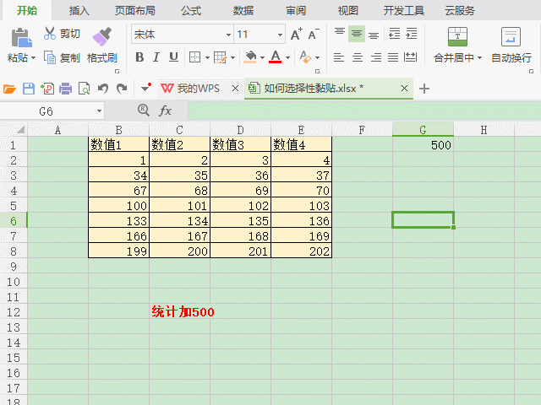Select cell G1 containing 500

(x=423, y=145)
